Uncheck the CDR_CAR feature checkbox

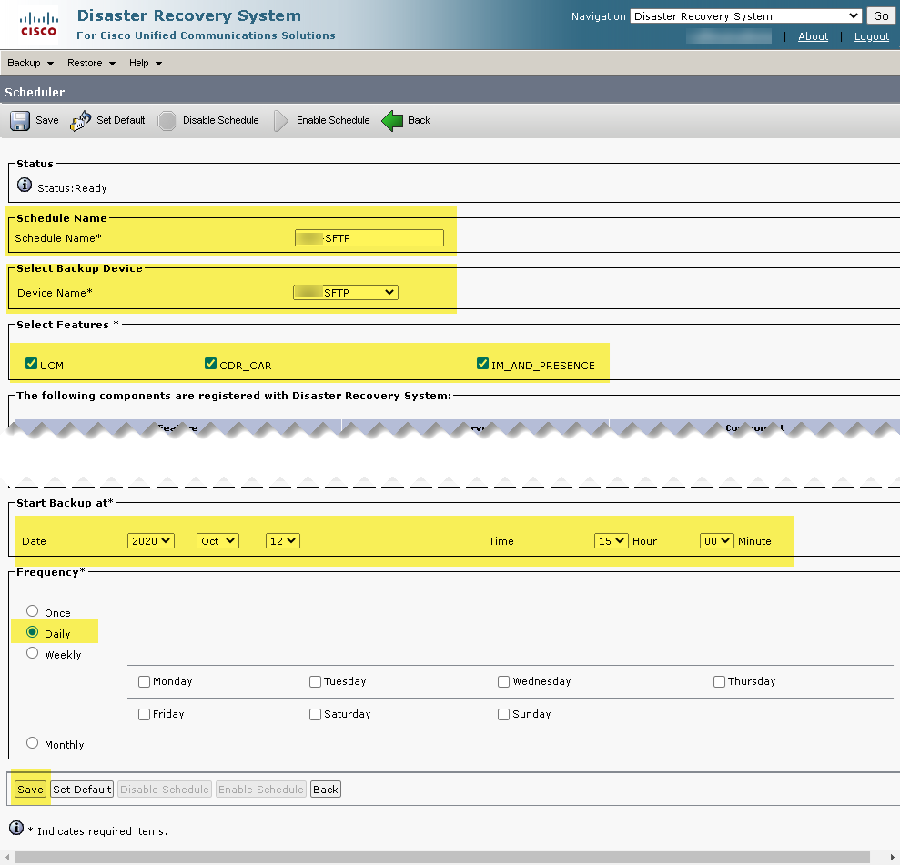coord(210,364)
